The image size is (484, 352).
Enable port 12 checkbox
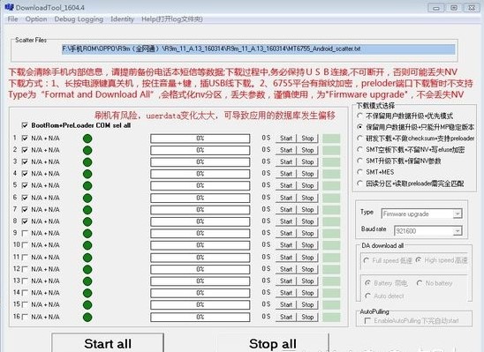[x=25, y=269]
